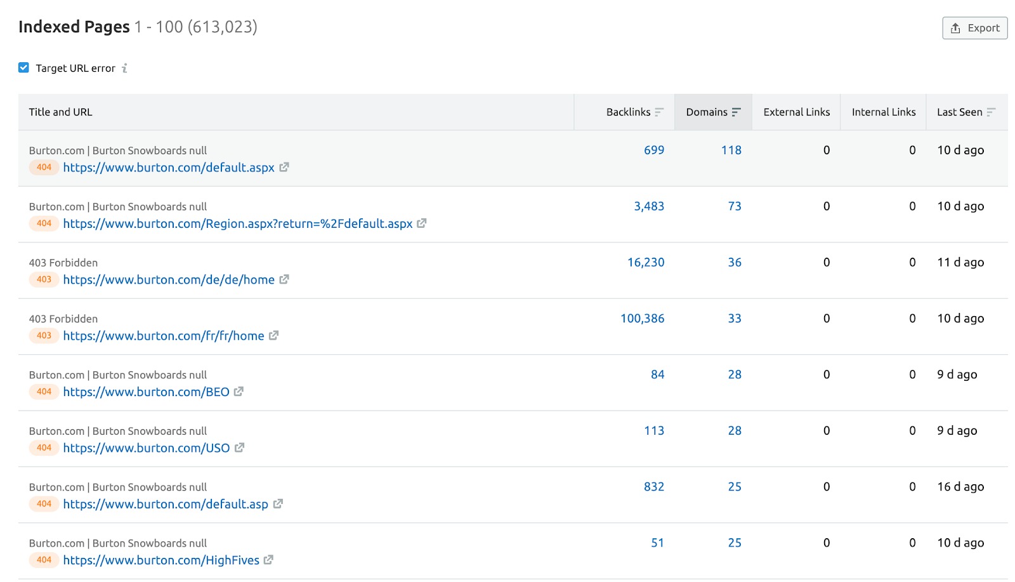This screenshot has height=582, width=1015.
Task: Click the Export button
Action: [974, 28]
